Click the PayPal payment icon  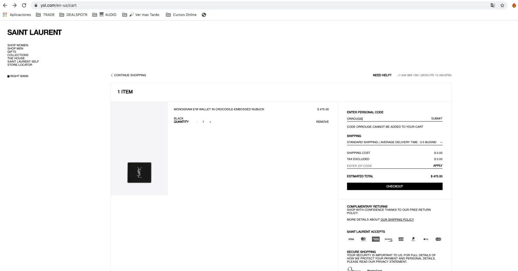[413, 239]
